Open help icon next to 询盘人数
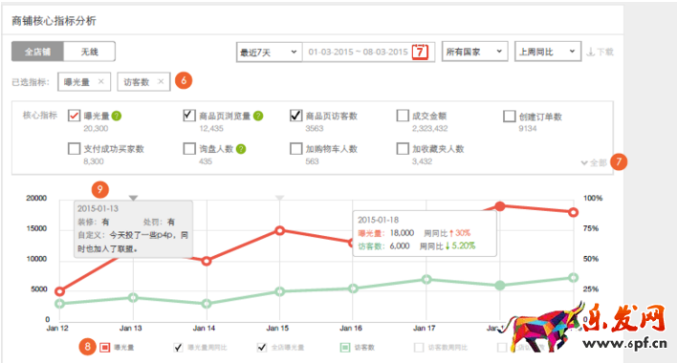Screen dimensions: 677x363 tap(241, 149)
